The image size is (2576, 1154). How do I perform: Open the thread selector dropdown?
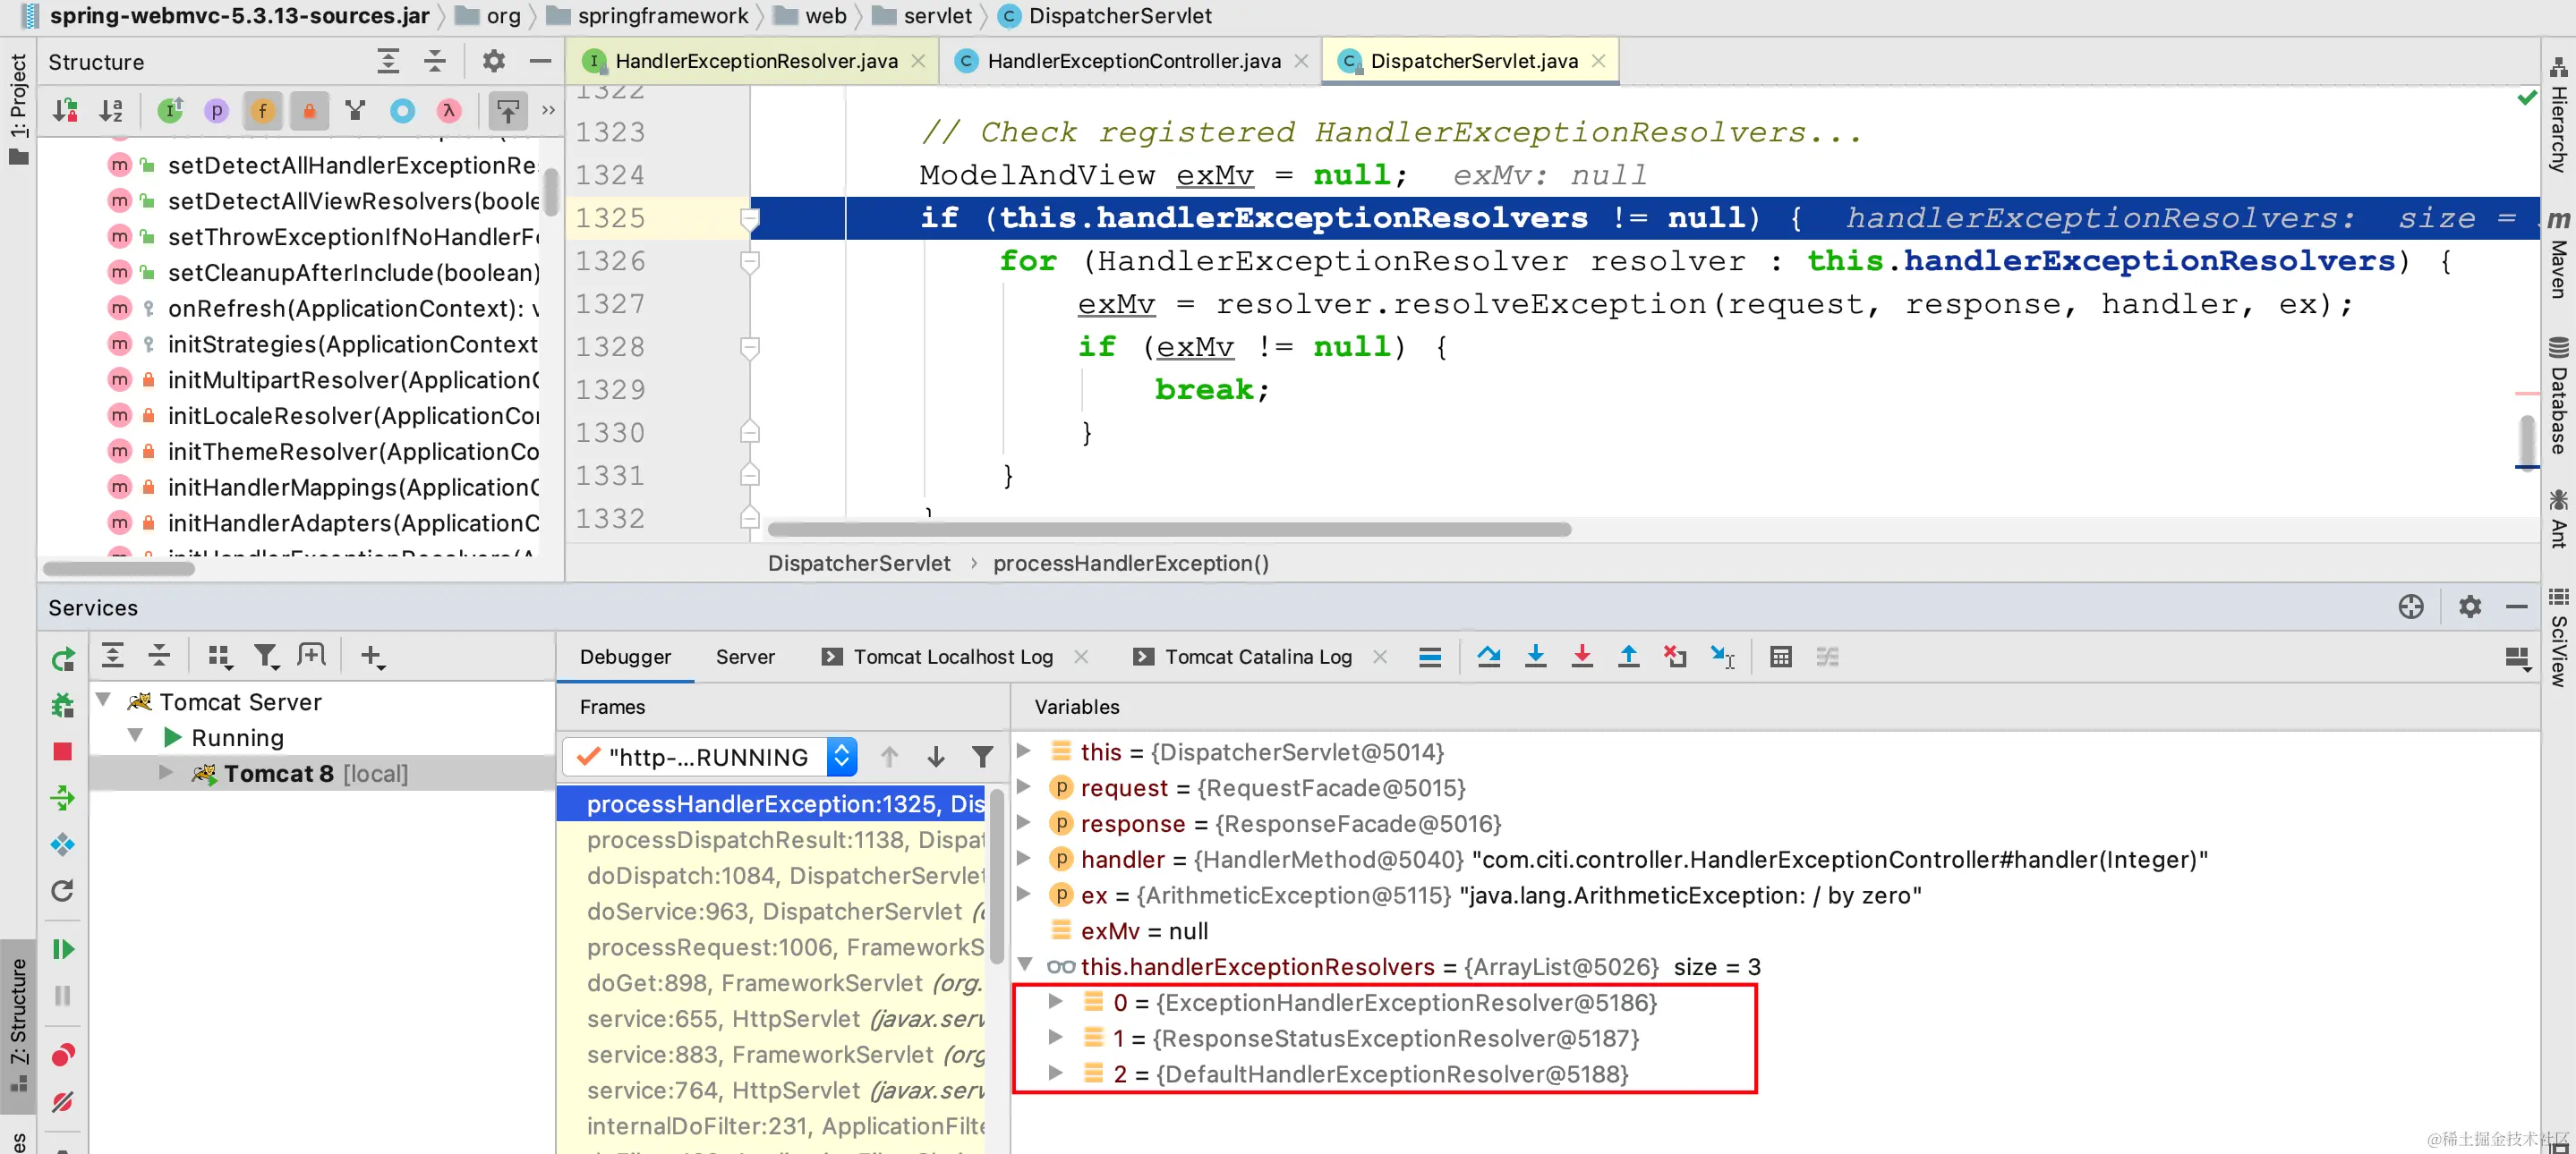pyautogui.click(x=842, y=756)
